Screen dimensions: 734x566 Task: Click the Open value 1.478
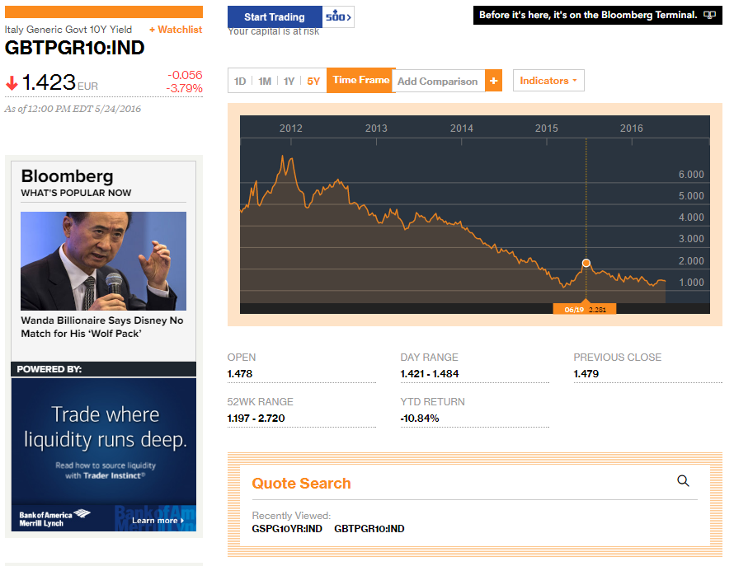[x=240, y=374]
